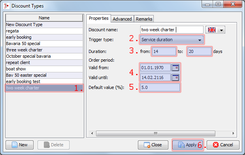Click the Valid until date field
The image size is (245, 155).
(x=155, y=77)
